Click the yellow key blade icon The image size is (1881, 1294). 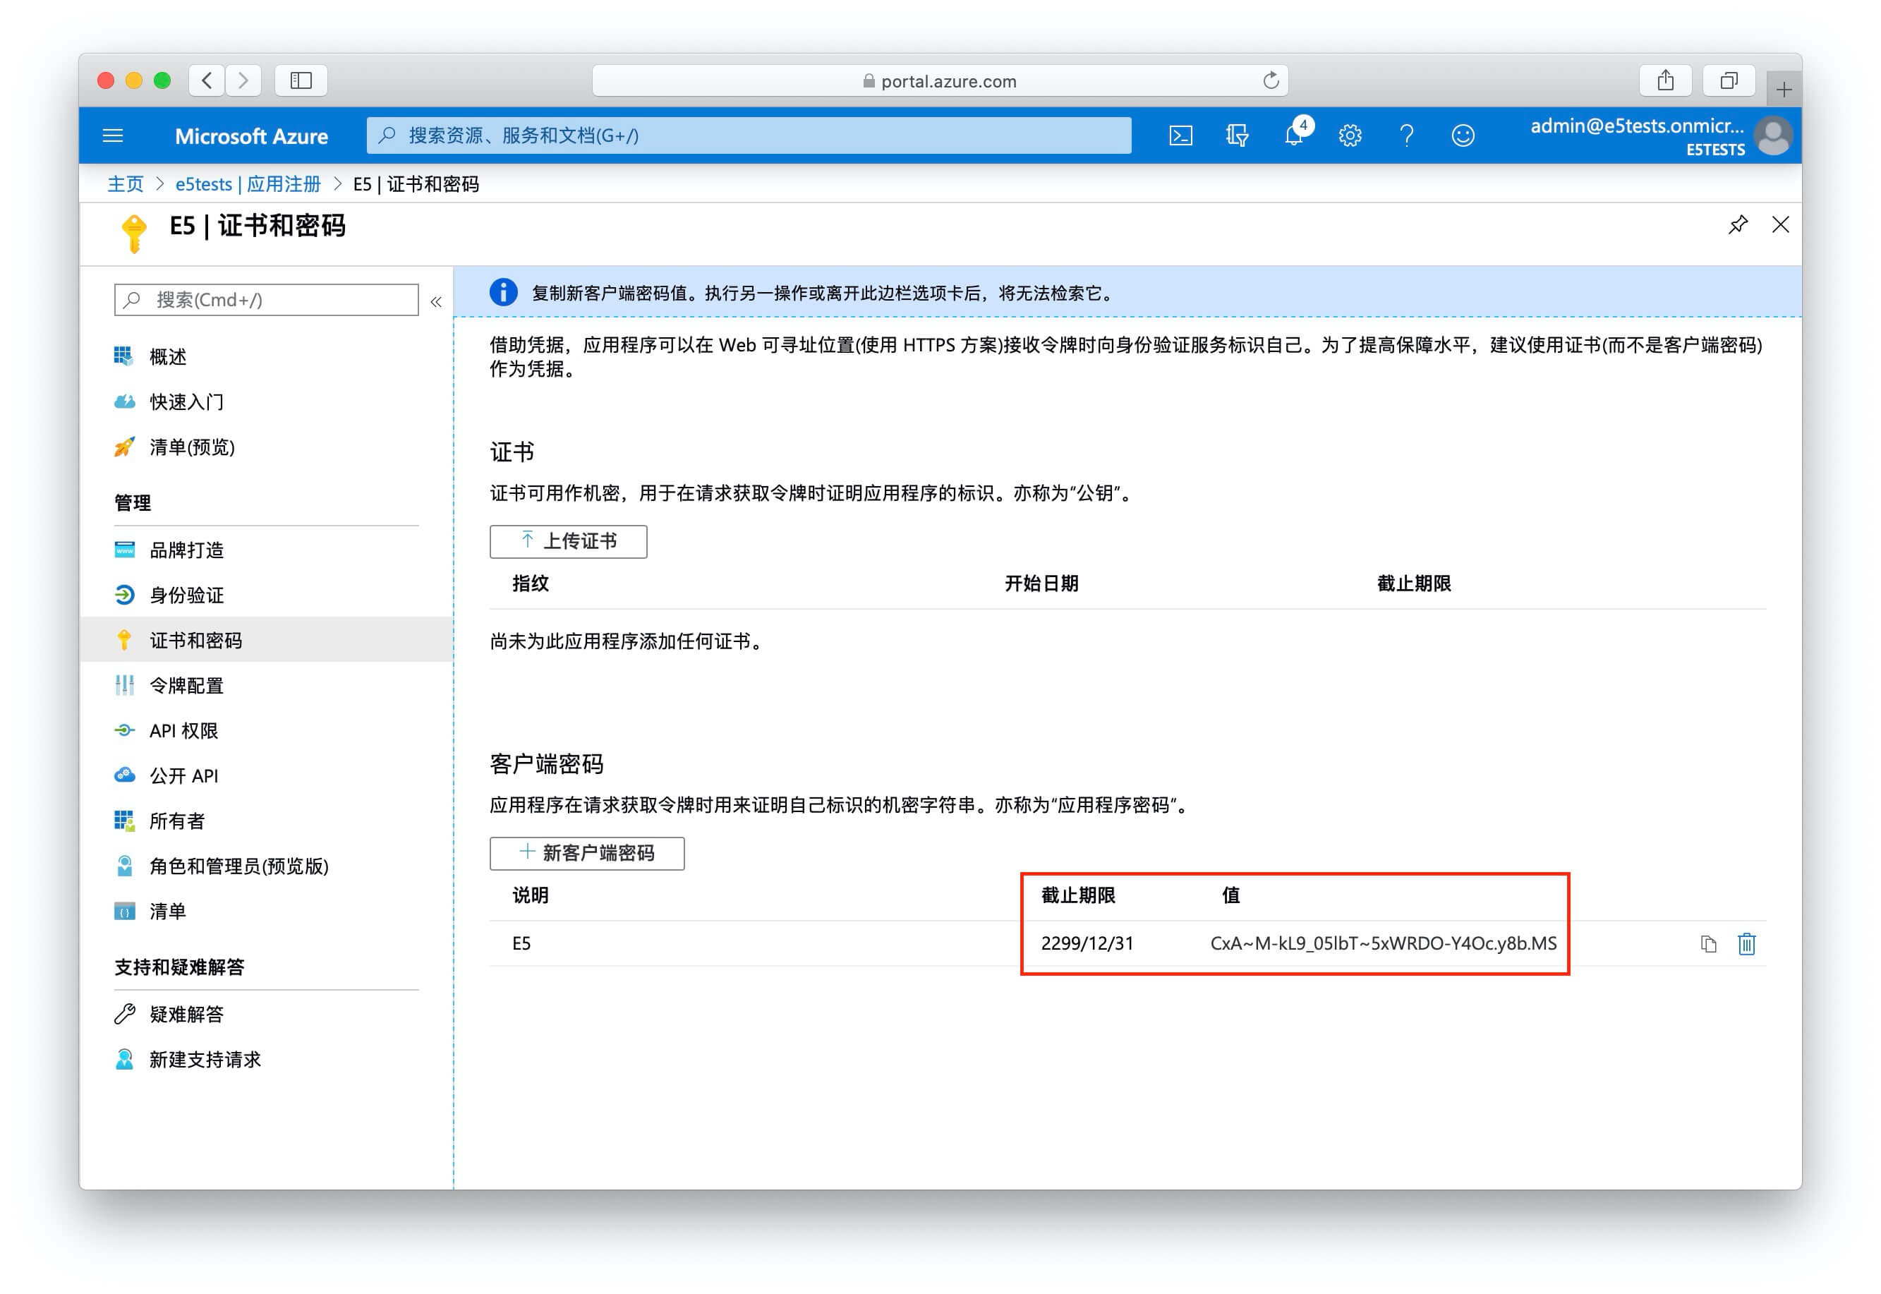(134, 234)
